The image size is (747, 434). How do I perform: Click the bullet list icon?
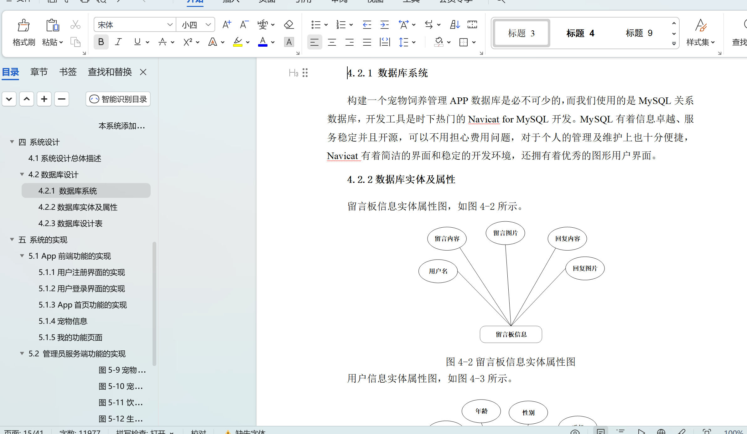click(316, 24)
